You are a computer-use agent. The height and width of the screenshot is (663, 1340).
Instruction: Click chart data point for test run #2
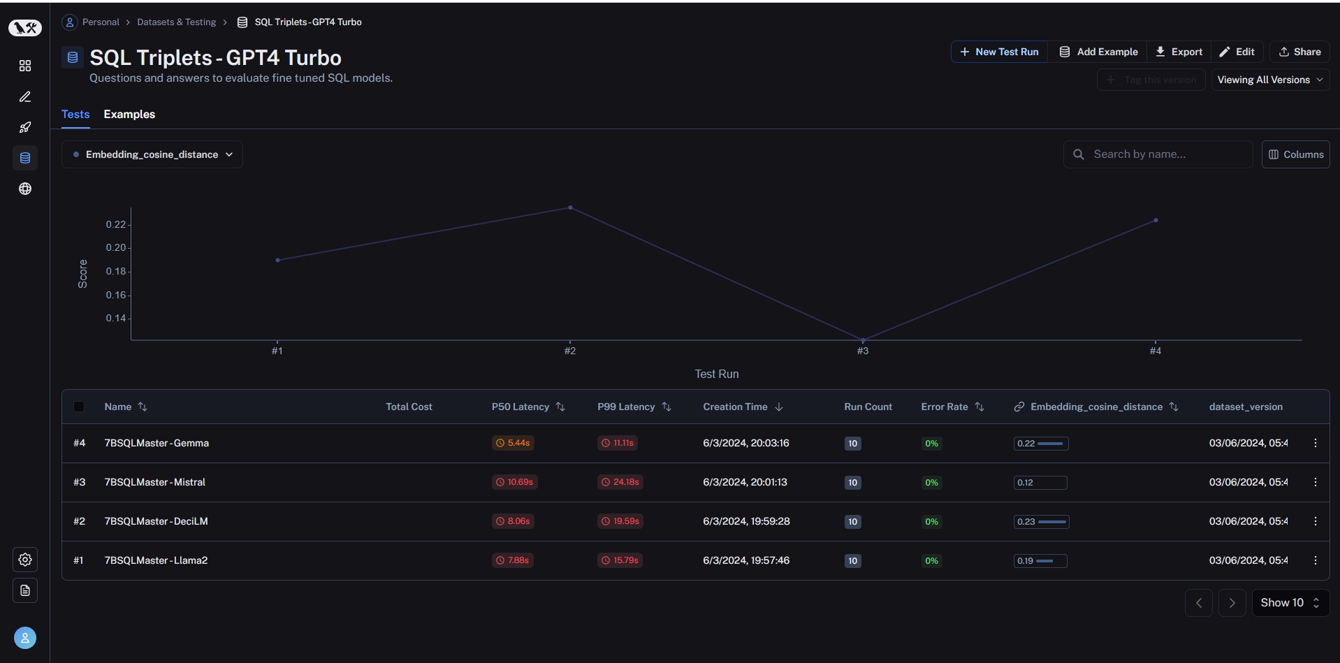(570, 207)
